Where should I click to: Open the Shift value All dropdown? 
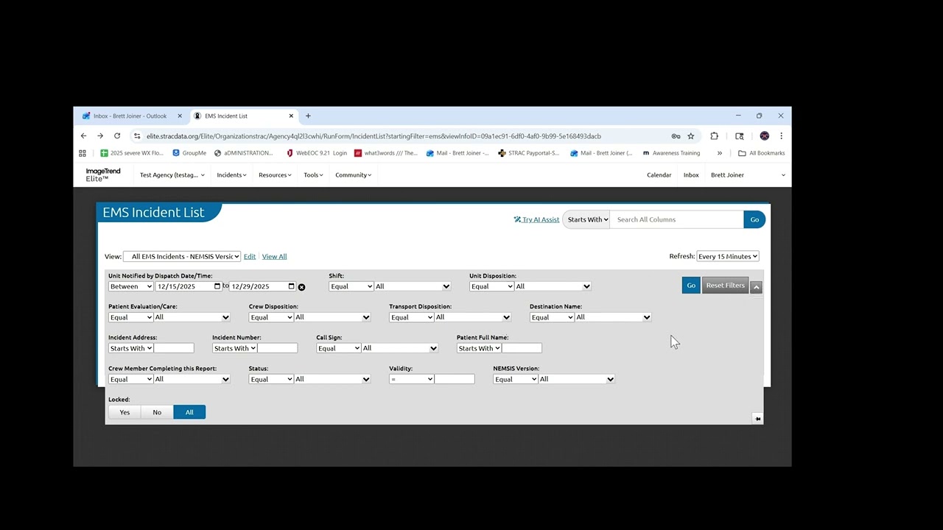click(413, 286)
